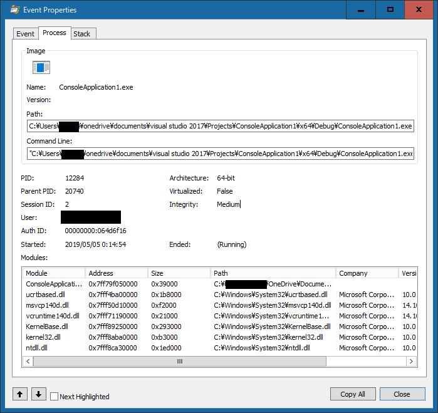The width and height of the screenshot is (438, 413).
Task: Click the Architecture value 64-bit
Action: [226, 178]
